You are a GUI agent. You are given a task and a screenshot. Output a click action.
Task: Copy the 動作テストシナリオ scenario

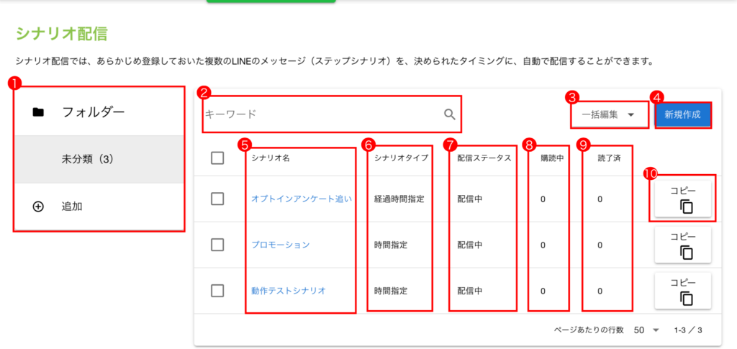click(x=683, y=291)
